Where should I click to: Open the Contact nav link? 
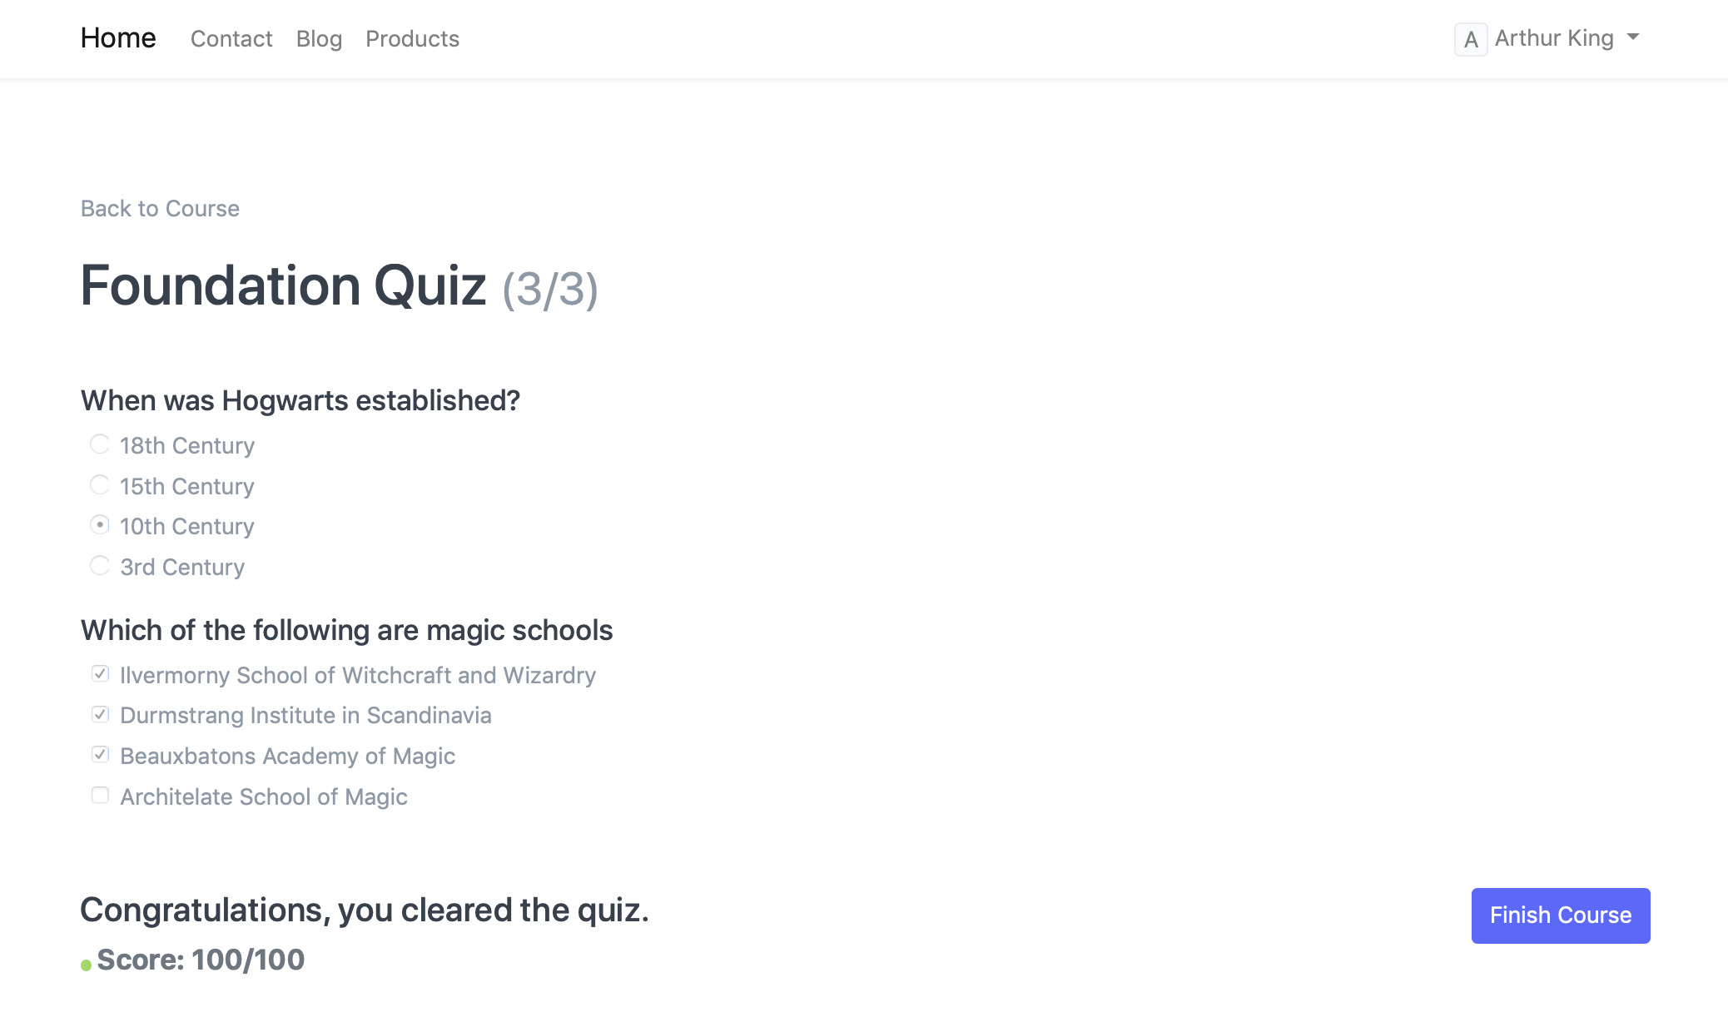(231, 39)
